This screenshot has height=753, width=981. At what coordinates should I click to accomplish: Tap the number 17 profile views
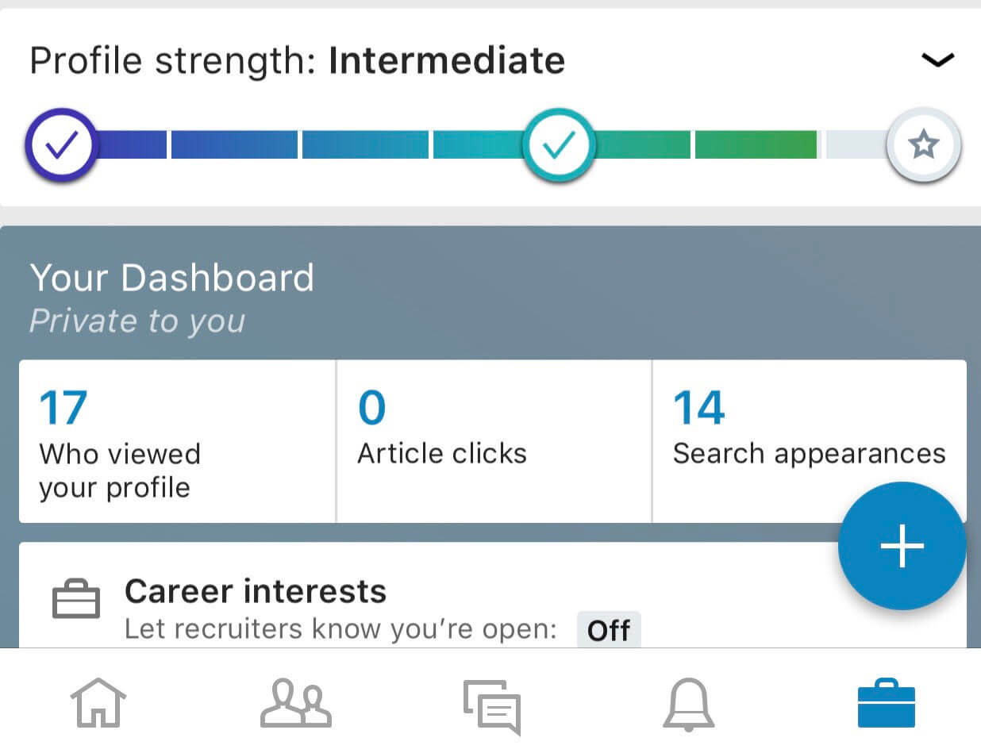[x=63, y=408]
